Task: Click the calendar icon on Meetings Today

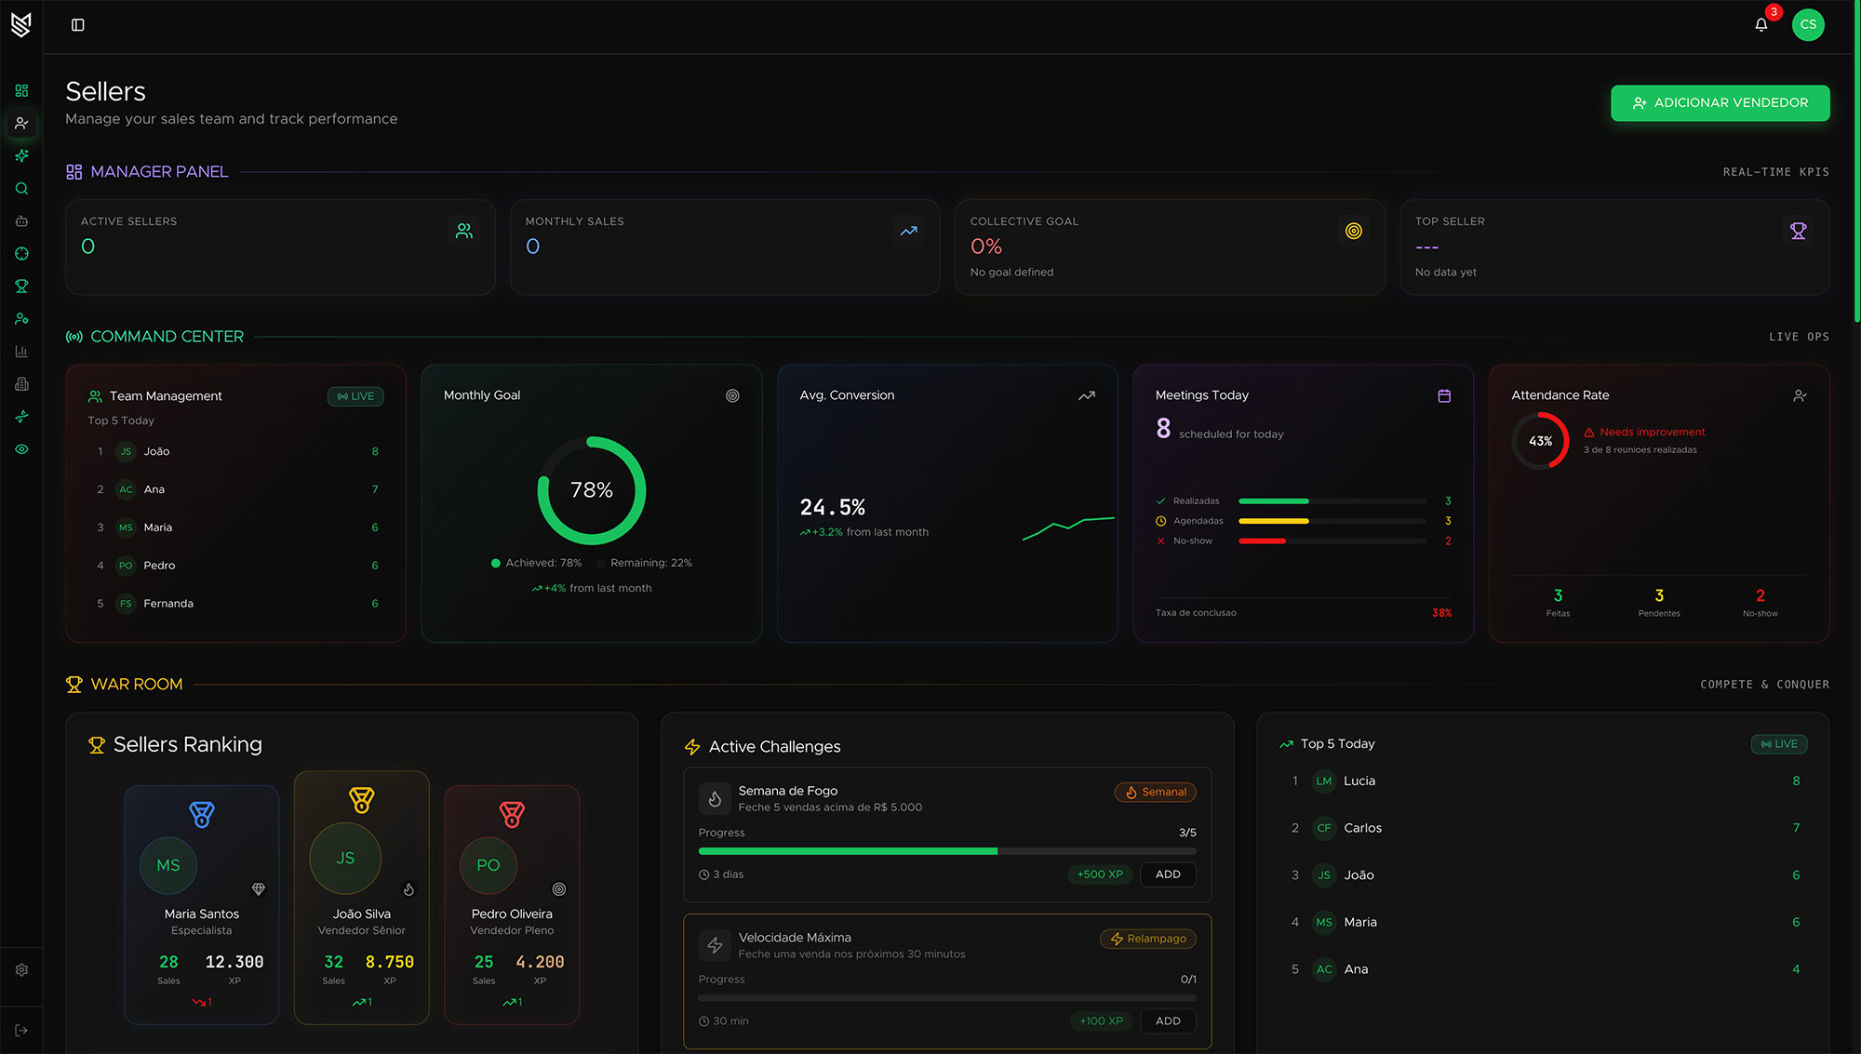Action: pyautogui.click(x=1444, y=396)
